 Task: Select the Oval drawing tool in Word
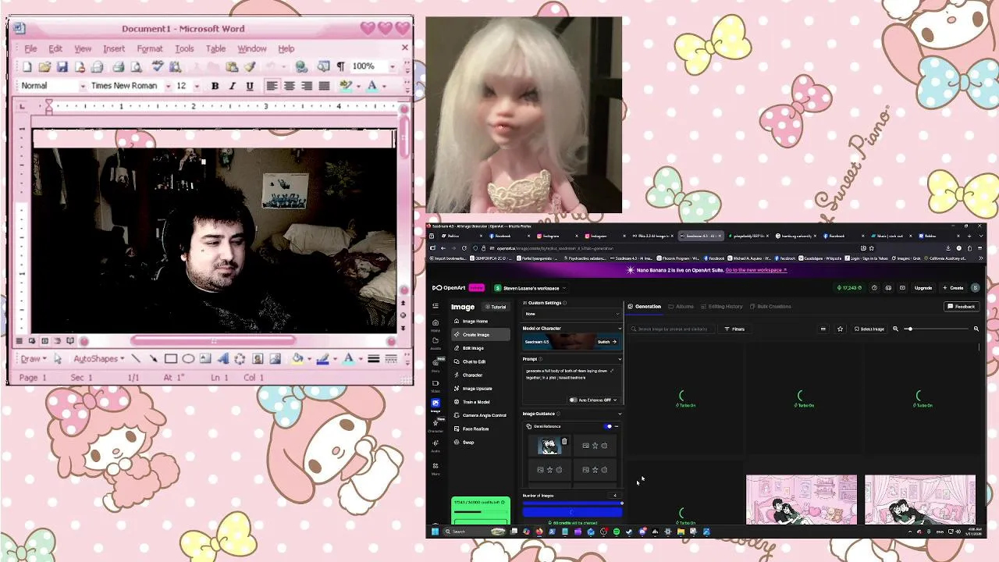[188, 359]
